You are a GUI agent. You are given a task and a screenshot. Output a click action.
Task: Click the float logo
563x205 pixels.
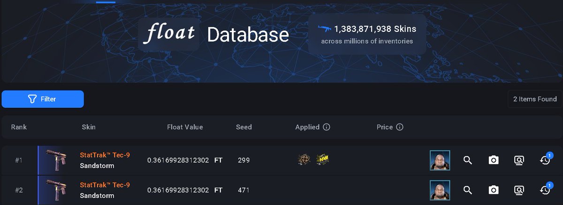tap(169, 34)
